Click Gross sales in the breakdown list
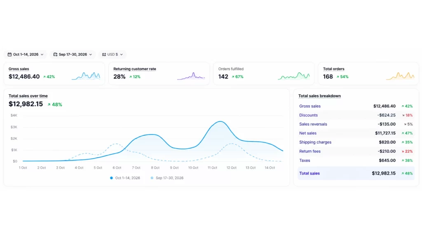 (310, 106)
